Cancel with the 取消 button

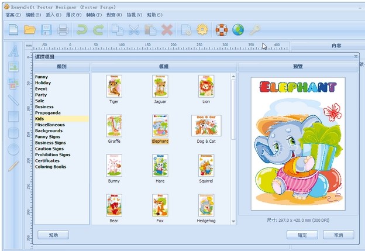point(339,235)
